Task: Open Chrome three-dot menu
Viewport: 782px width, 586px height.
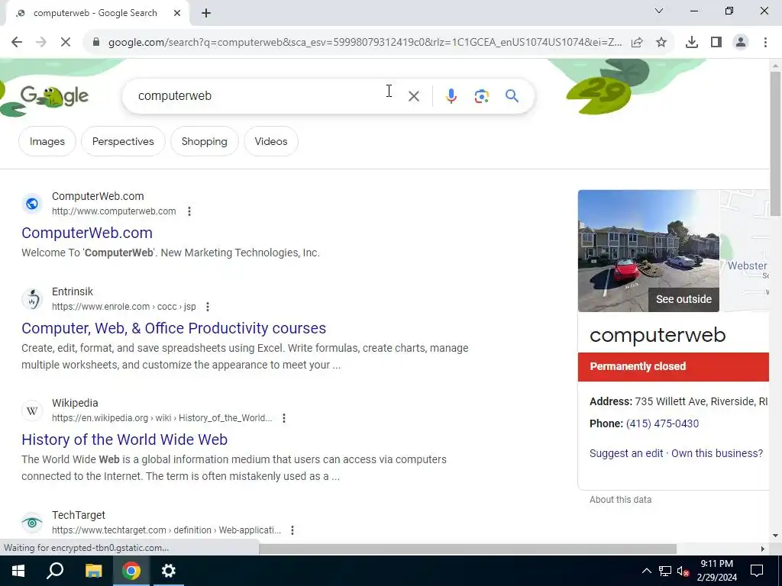Action: 765,43
